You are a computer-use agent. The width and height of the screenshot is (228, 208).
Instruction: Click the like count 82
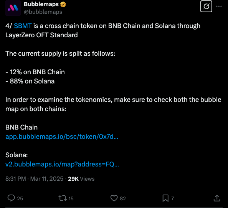(123, 198)
